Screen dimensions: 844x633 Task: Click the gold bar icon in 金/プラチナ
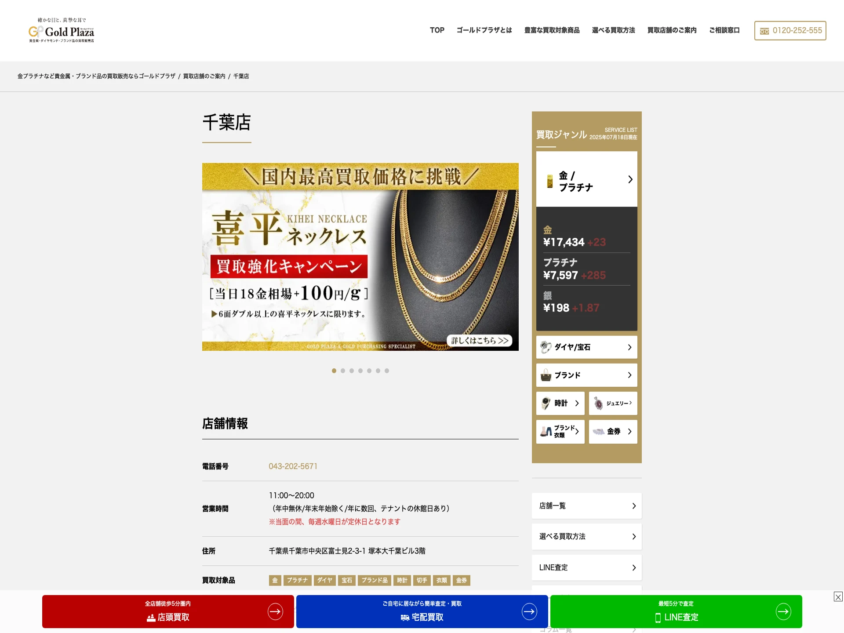point(549,181)
